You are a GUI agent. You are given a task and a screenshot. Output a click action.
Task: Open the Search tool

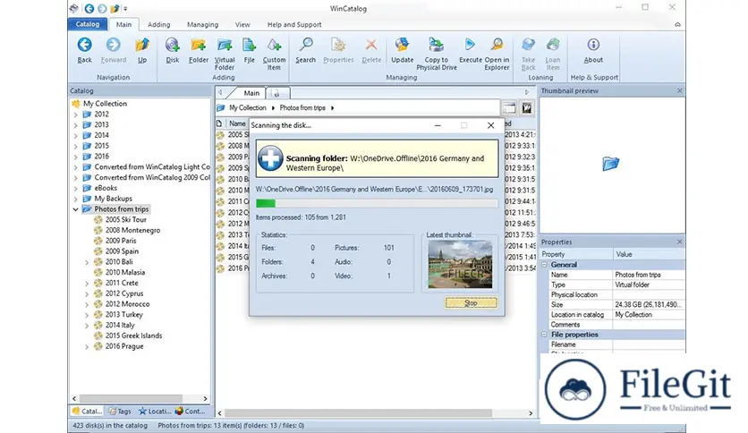[305, 50]
